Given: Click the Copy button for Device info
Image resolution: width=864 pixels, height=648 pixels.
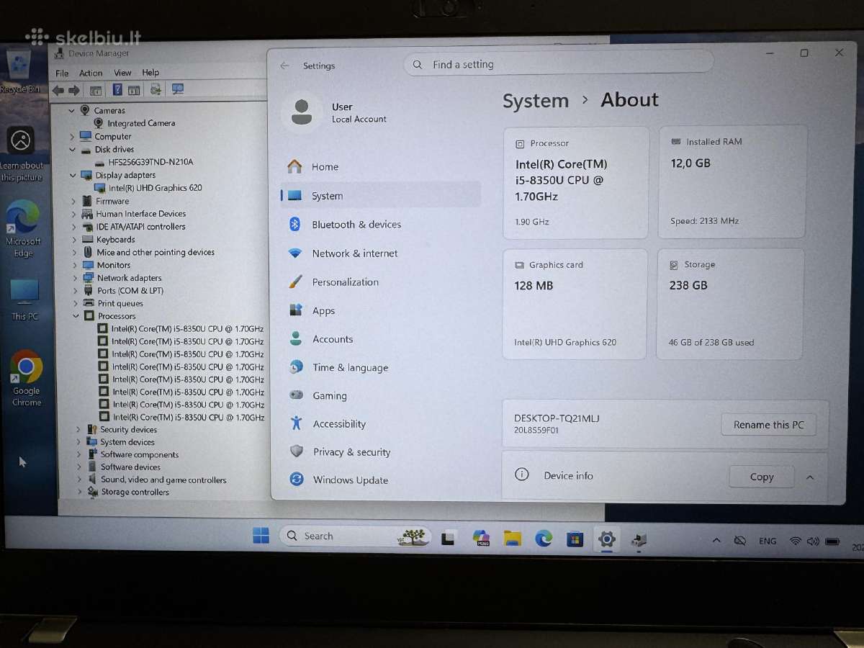Looking at the screenshot, I should pos(762,477).
